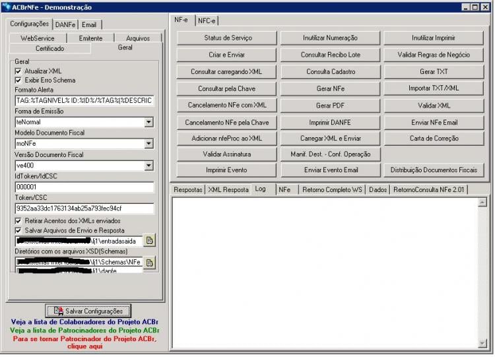Toggle Salvar Arquivos de Envio e Resposta

tap(18, 230)
